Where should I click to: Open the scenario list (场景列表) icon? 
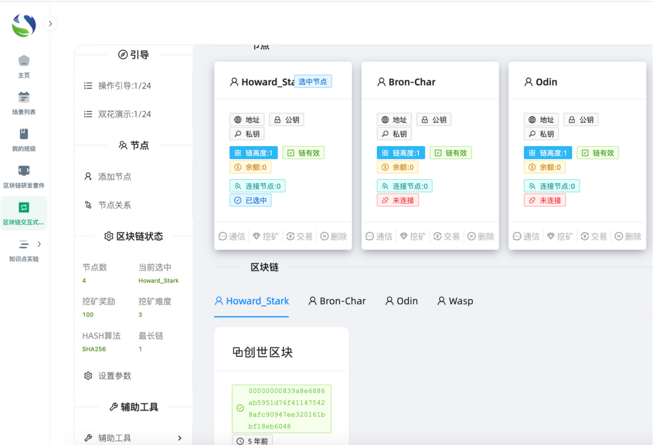coord(24,98)
